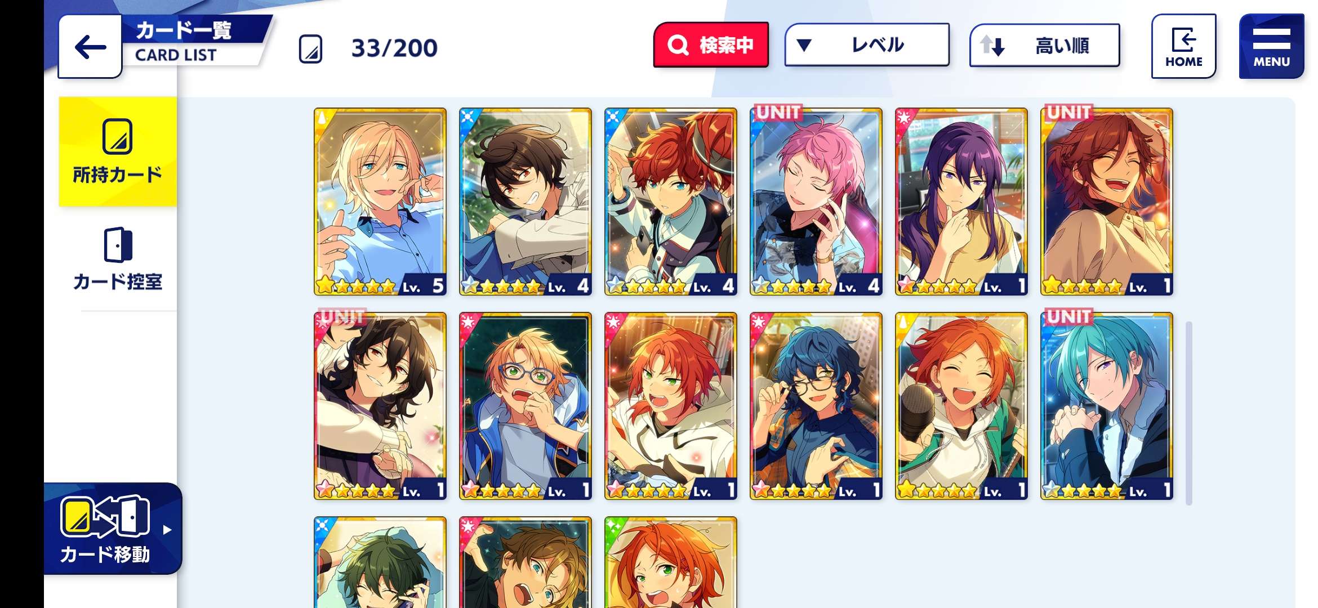Open the black curly-haired UNIT card
The image size is (1318, 608).
coord(380,406)
